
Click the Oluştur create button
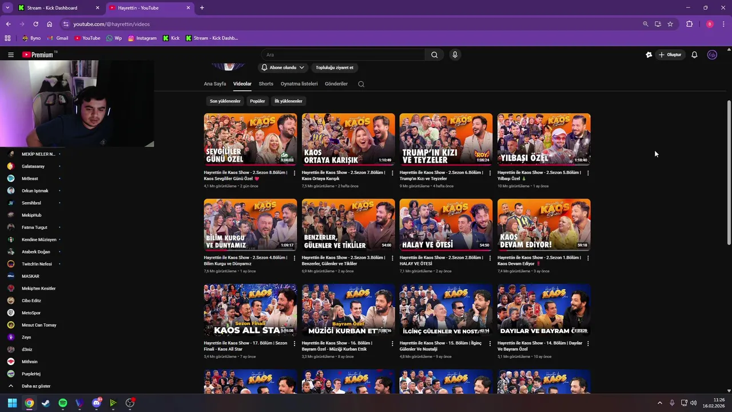[x=670, y=55]
